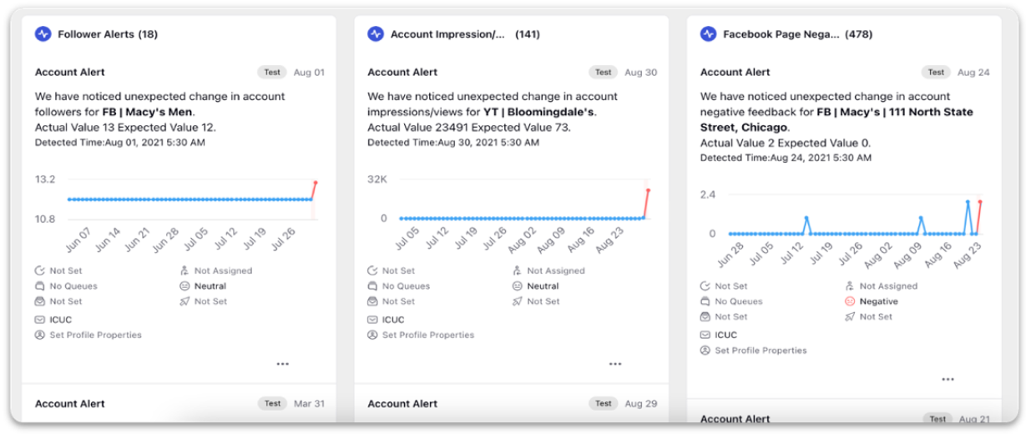Set status icon on Macy's Men alert
This screenshot has height=434, width=1026.
click(x=40, y=270)
